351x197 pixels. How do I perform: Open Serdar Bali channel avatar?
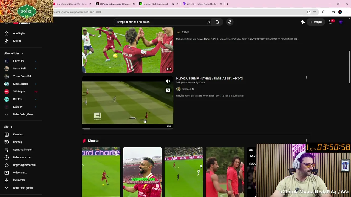tap(7, 69)
